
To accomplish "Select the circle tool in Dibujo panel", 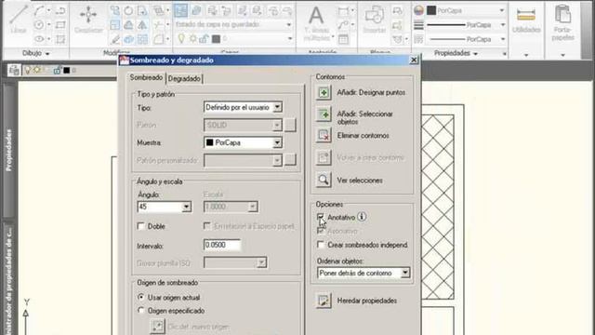I will [x=39, y=25].
